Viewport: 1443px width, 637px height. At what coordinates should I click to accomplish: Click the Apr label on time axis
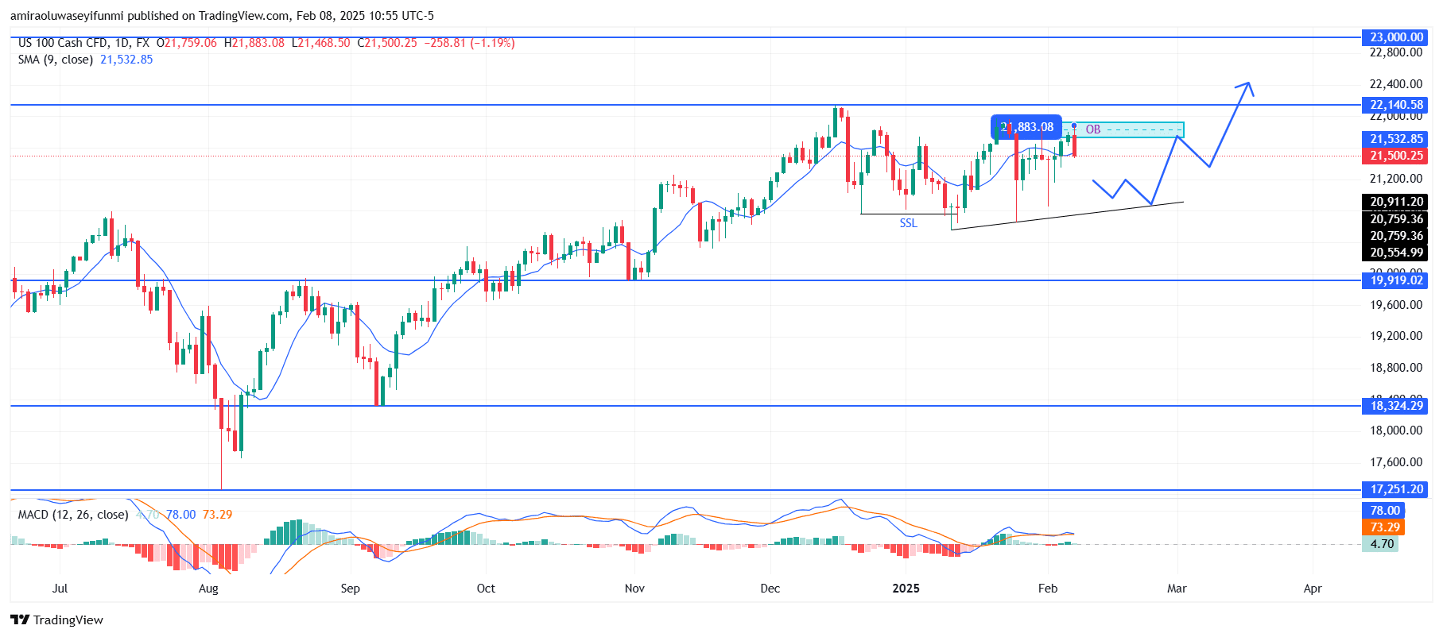[1313, 589]
